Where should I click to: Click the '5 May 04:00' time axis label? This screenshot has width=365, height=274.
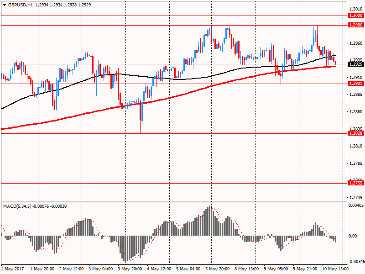pyautogui.click(x=188, y=269)
